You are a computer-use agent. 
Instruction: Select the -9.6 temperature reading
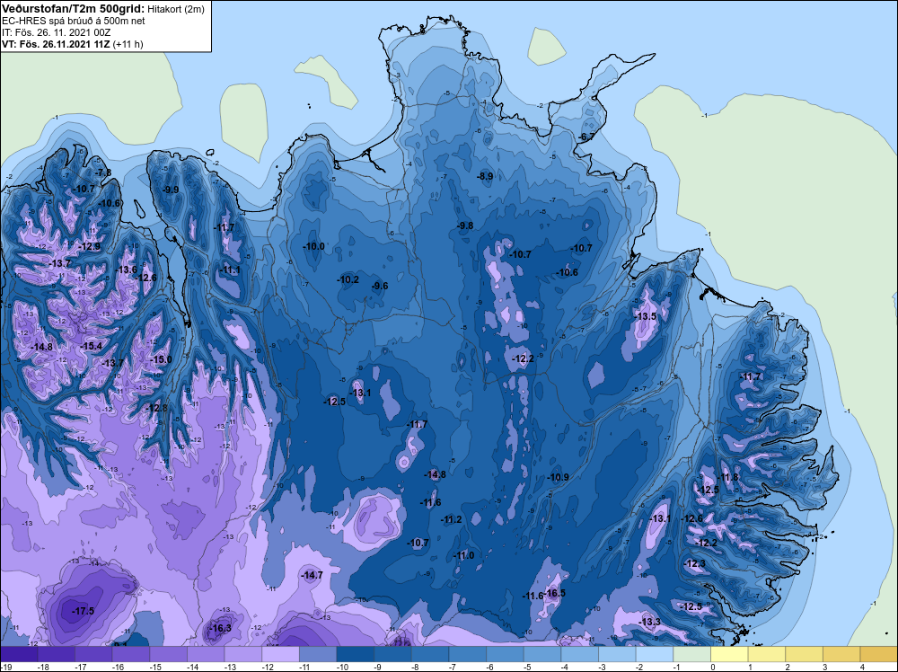pos(380,286)
